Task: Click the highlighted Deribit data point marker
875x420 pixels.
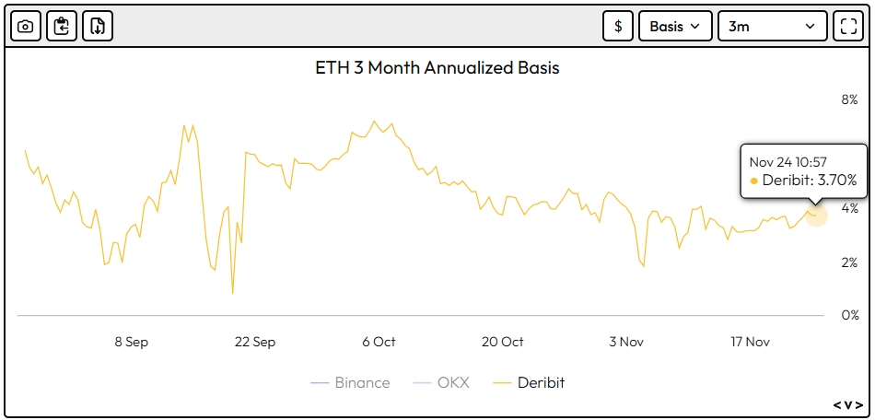Action: click(x=816, y=216)
